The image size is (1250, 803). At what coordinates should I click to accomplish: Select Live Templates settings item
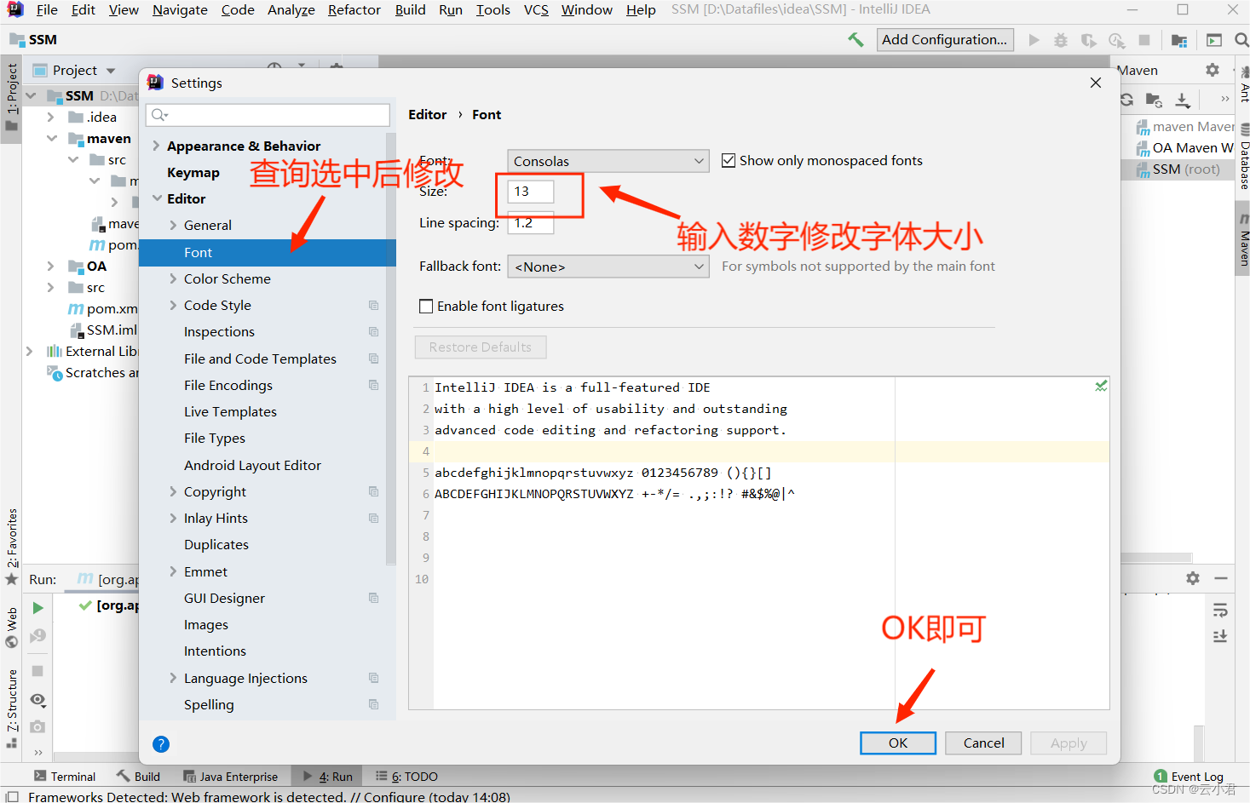point(230,411)
